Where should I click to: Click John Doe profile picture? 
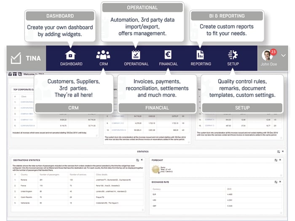(267, 55)
